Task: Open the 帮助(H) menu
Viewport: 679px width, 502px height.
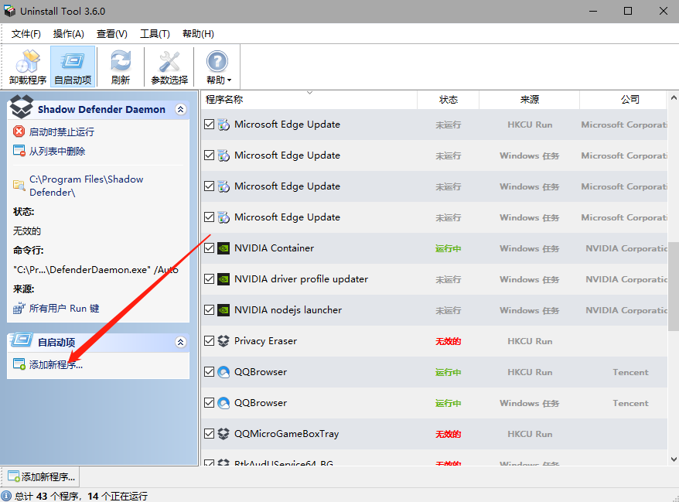Action: (x=198, y=34)
